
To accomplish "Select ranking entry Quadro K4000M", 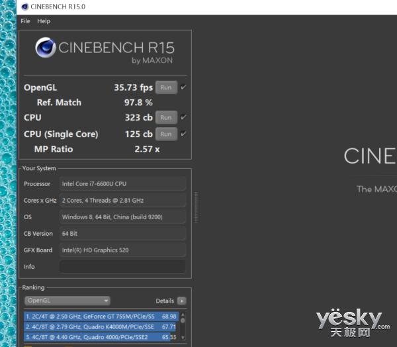I will point(101,326).
